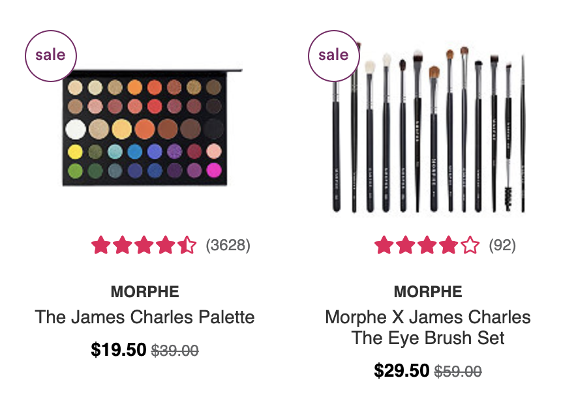Click the $29.50 sale price
Screen dimensions: 561x408
tap(401, 371)
